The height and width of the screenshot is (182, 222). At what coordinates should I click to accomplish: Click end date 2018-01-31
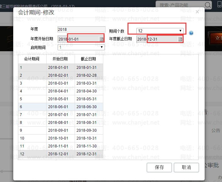[89, 68]
